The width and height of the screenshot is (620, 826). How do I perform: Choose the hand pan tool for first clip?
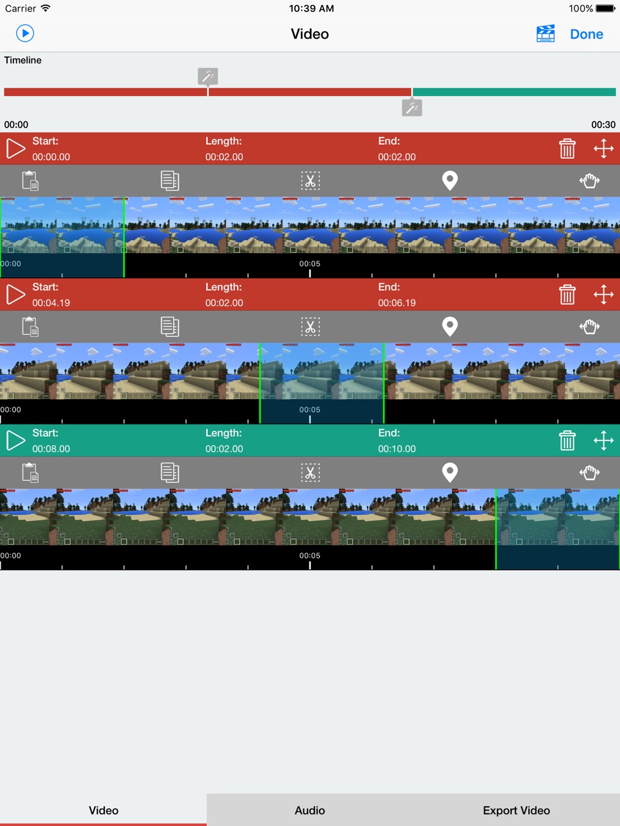(589, 181)
